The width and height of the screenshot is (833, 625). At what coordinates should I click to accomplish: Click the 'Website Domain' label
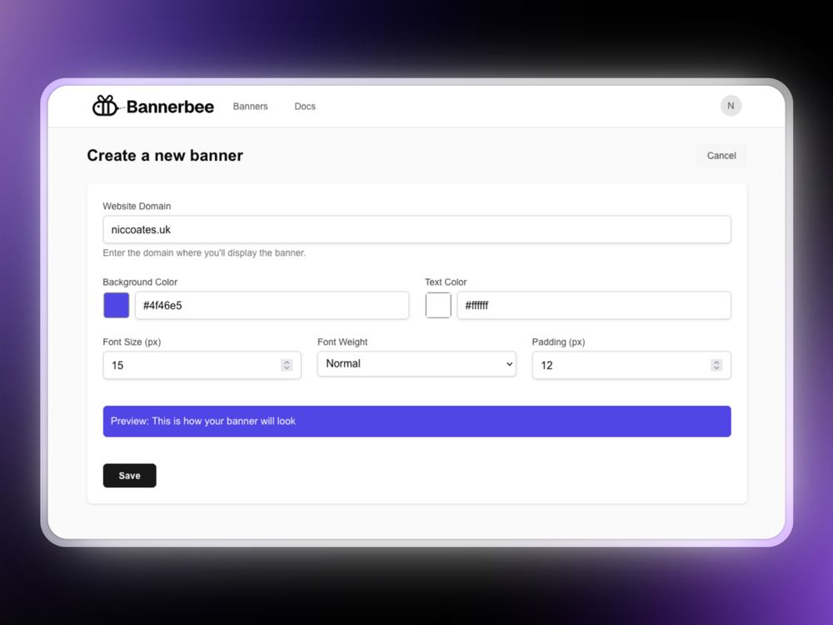click(x=137, y=206)
